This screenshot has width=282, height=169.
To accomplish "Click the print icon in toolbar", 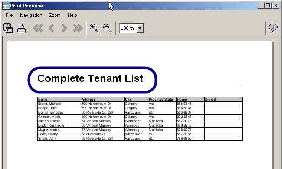I will tap(21, 28).
